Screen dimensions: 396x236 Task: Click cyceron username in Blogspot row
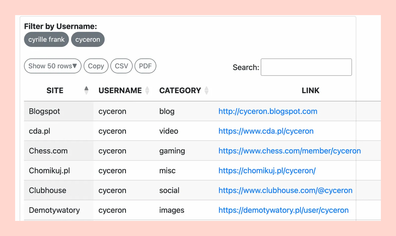pos(112,111)
